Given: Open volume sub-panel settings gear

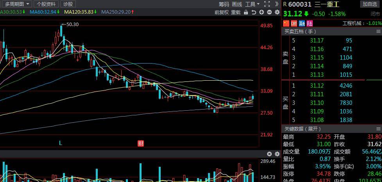Looking at the screenshot, I should click(x=277, y=154).
